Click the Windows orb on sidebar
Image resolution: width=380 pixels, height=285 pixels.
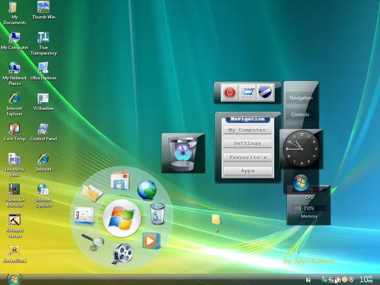[x=301, y=183]
